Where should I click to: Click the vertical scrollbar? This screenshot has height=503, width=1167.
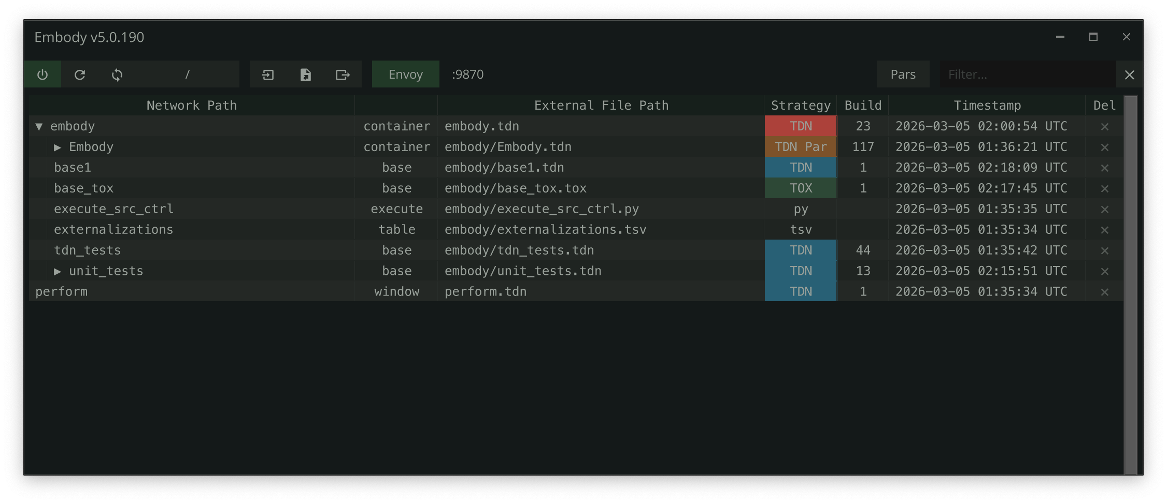click(1131, 285)
